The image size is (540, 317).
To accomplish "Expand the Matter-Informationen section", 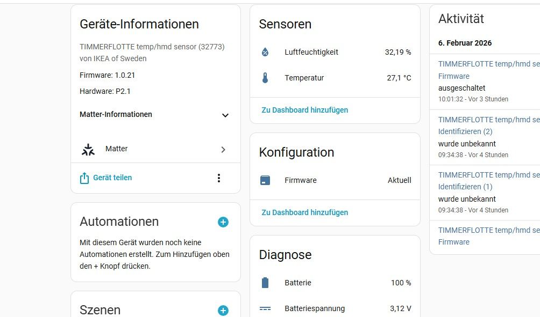I will coord(225,115).
